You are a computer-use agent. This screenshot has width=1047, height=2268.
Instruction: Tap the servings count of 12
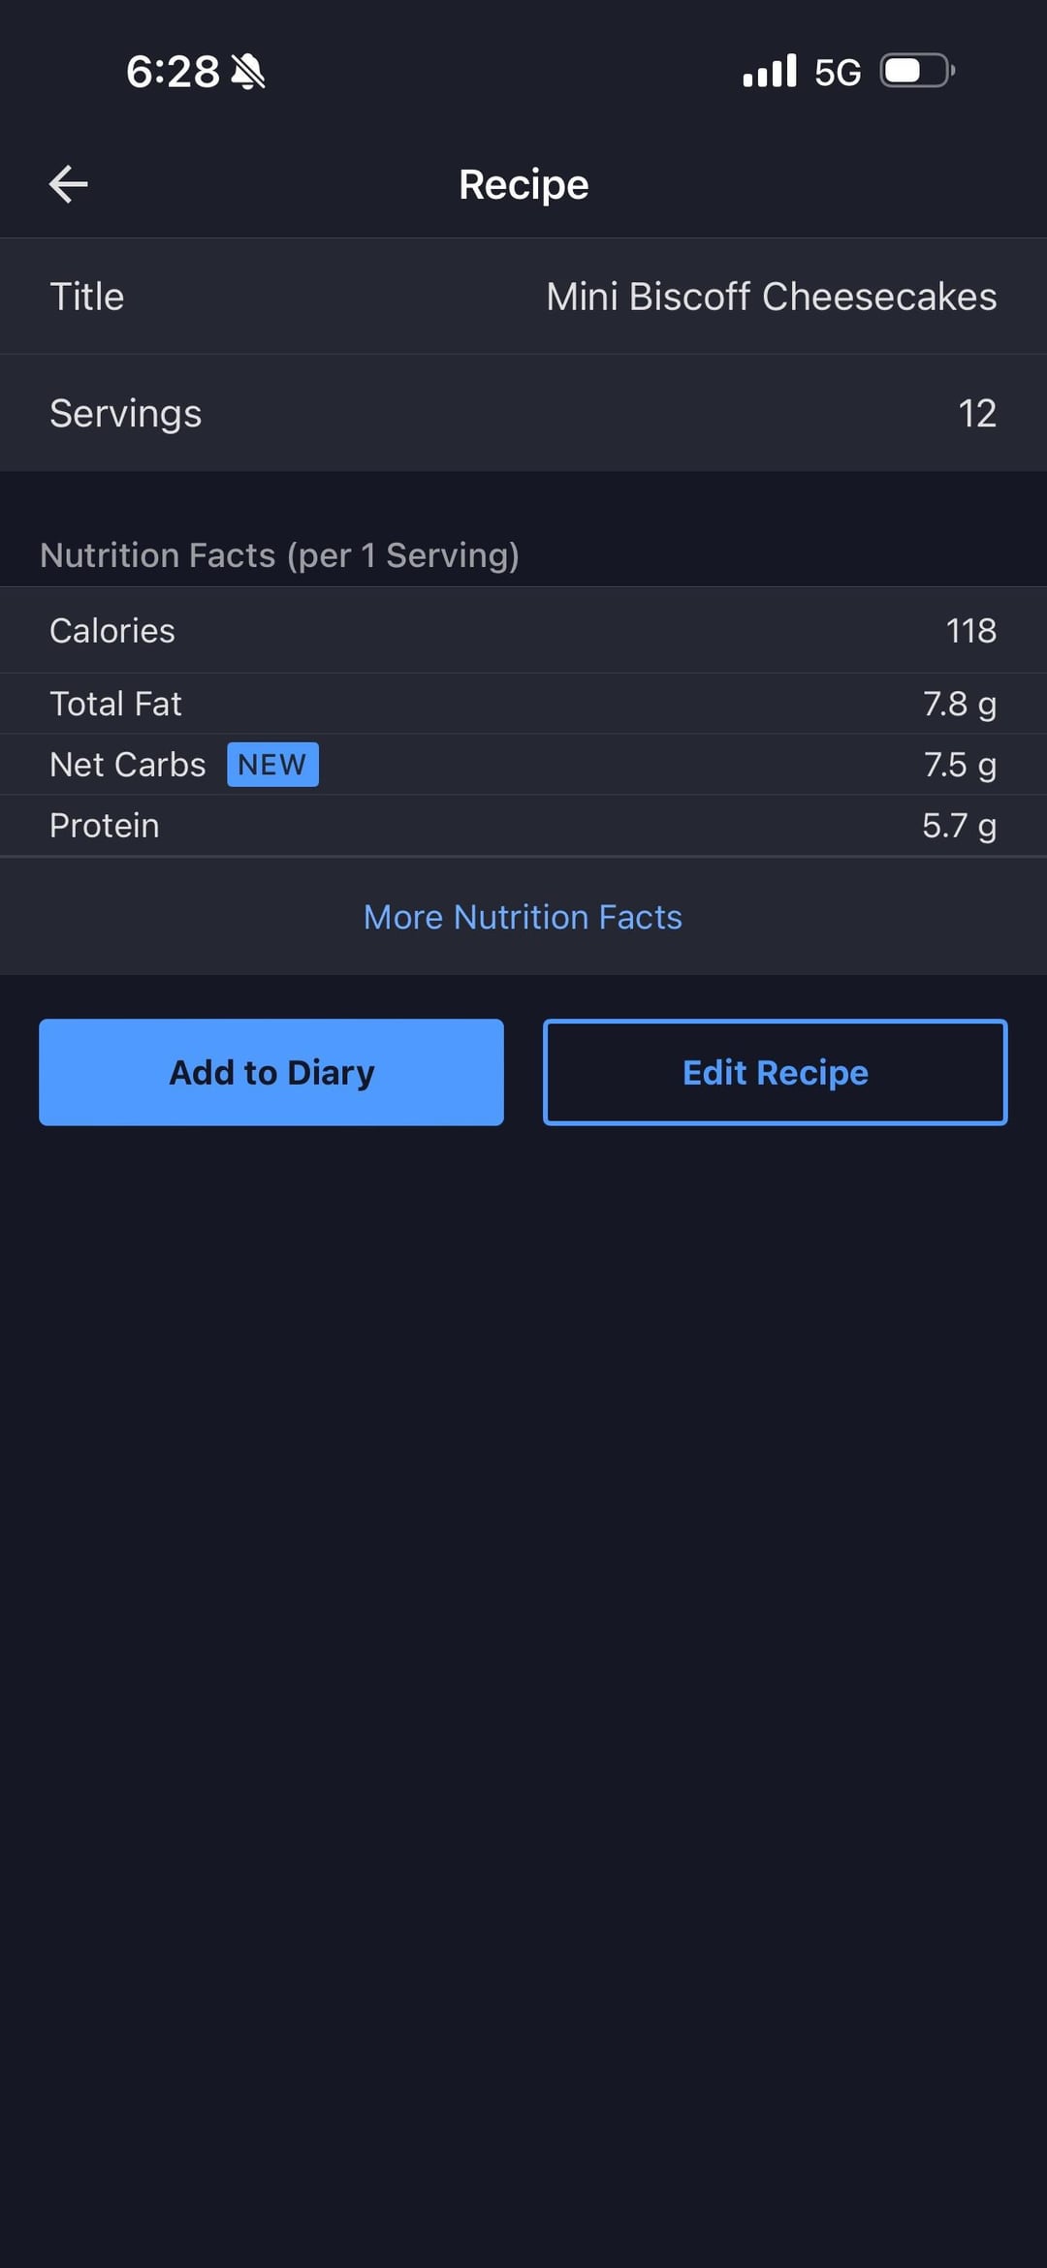coord(976,414)
